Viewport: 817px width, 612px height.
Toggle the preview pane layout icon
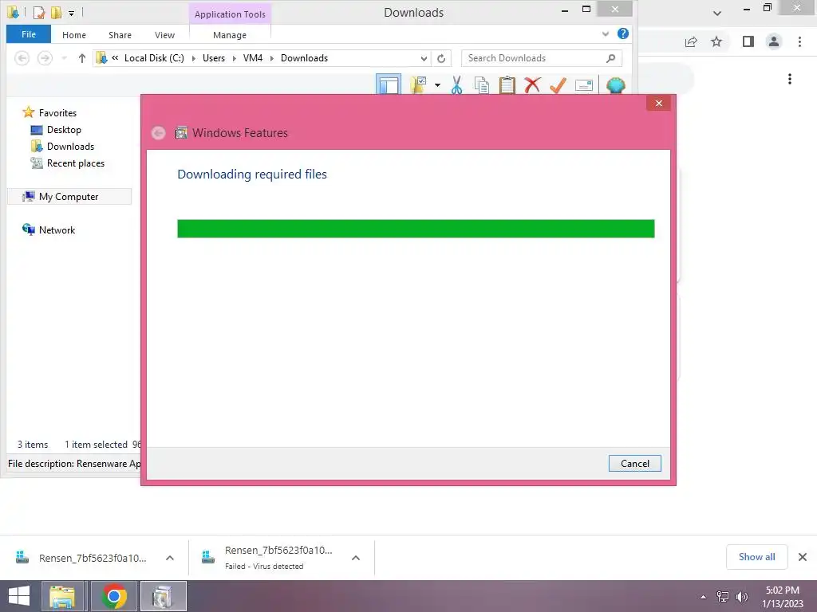point(389,84)
